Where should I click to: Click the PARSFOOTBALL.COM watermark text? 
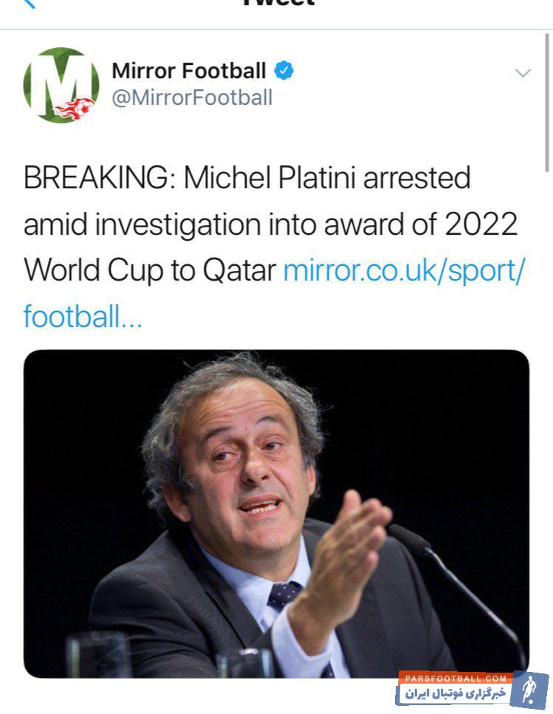click(455, 678)
